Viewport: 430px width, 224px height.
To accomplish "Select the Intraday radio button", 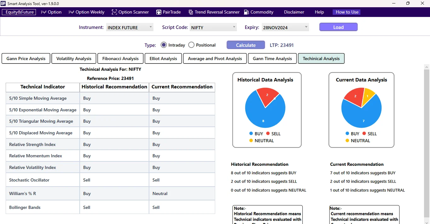I will [163, 45].
